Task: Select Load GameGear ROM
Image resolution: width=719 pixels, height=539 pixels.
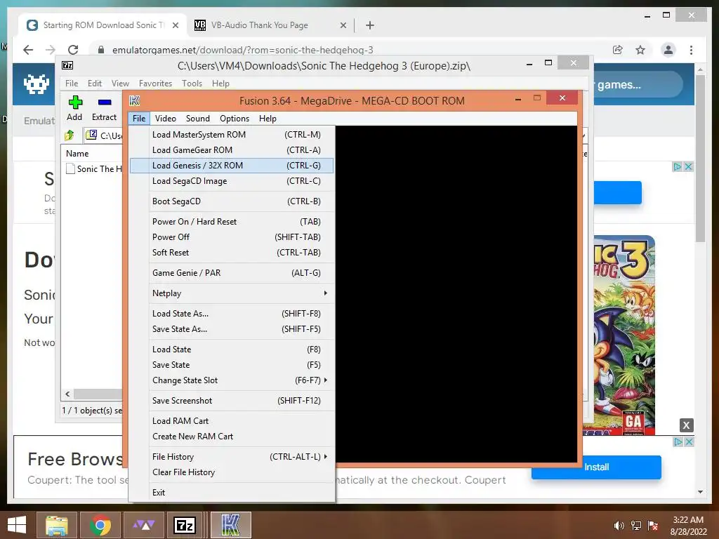Action: 232,150
